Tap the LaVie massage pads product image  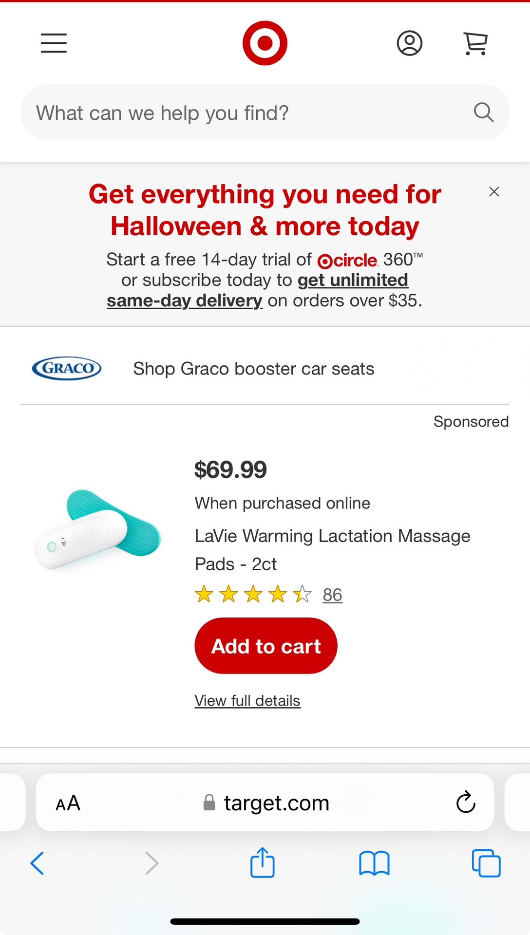coord(98,529)
